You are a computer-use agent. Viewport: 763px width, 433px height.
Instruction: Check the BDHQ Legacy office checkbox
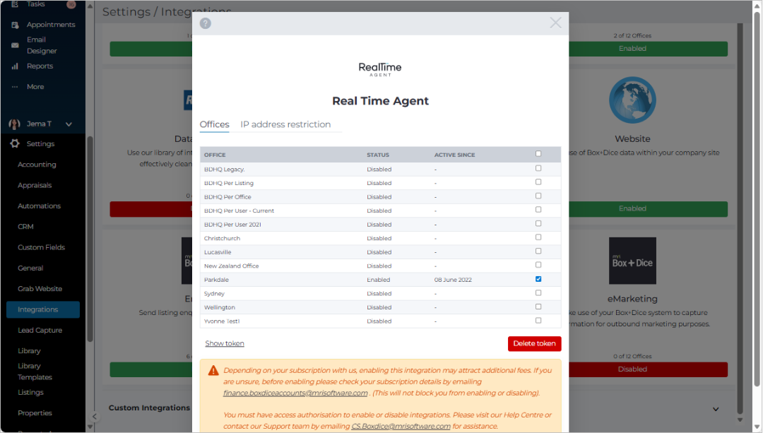click(538, 168)
